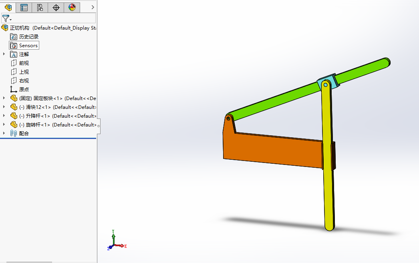
Task: Expand the 配合 mates folder
Action: [x=4, y=133]
